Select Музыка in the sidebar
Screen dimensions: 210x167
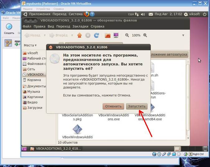click(x=34, y=92)
